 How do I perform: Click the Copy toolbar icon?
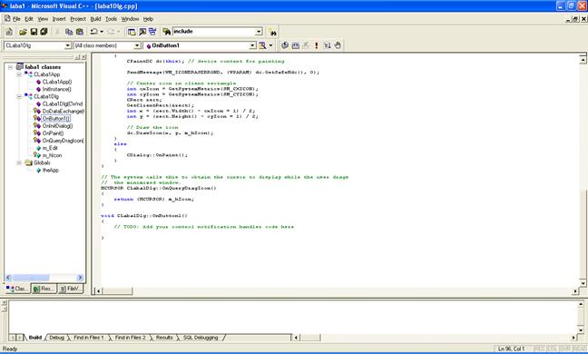(x=69, y=33)
